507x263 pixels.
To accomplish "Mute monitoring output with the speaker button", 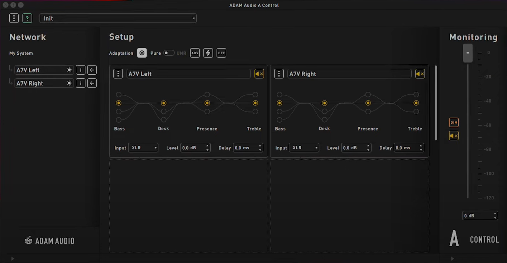I will (454, 135).
